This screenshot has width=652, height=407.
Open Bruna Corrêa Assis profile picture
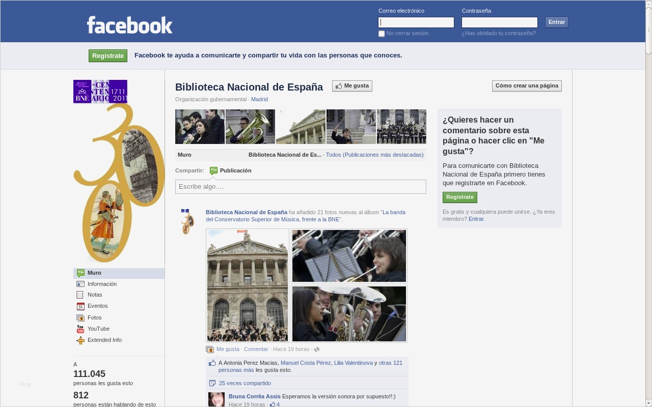(216, 399)
